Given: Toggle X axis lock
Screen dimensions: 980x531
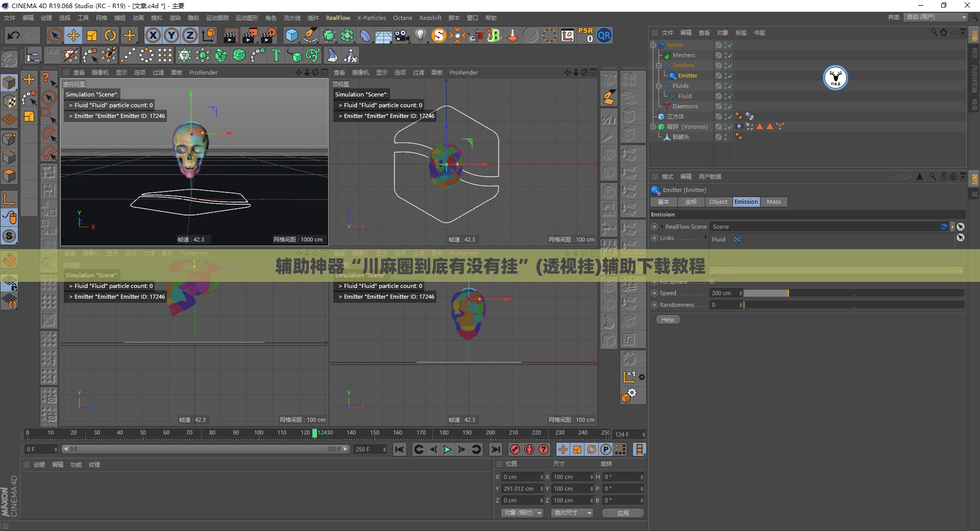Looking at the screenshot, I should coord(153,35).
